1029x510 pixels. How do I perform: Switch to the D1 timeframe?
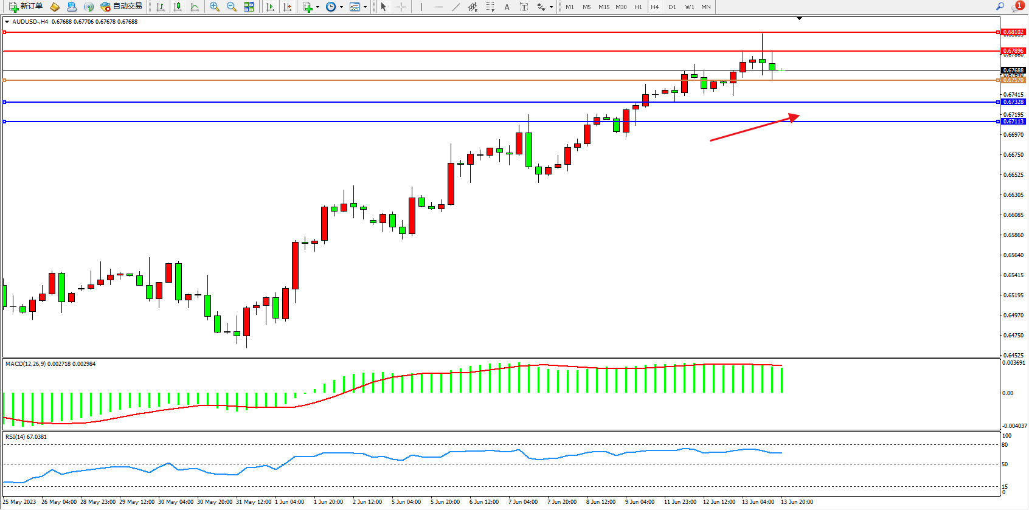pyautogui.click(x=672, y=7)
